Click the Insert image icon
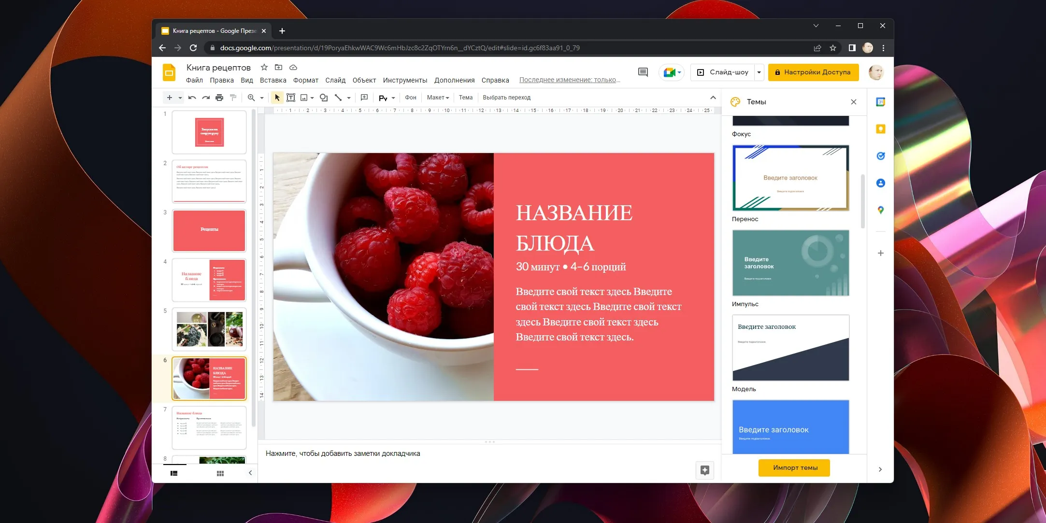Image resolution: width=1046 pixels, height=523 pixels. tap(304, 98)
